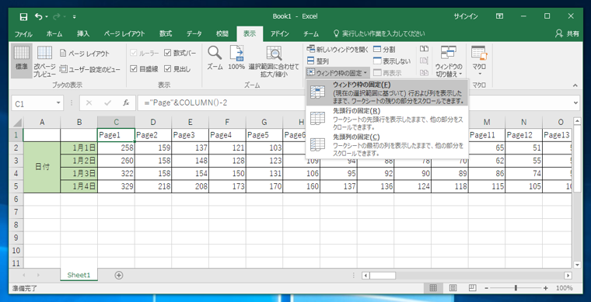Viewport: 591px width, 302px height.
Task: Click 表示しない hide window button
Action: pos(392,61)
